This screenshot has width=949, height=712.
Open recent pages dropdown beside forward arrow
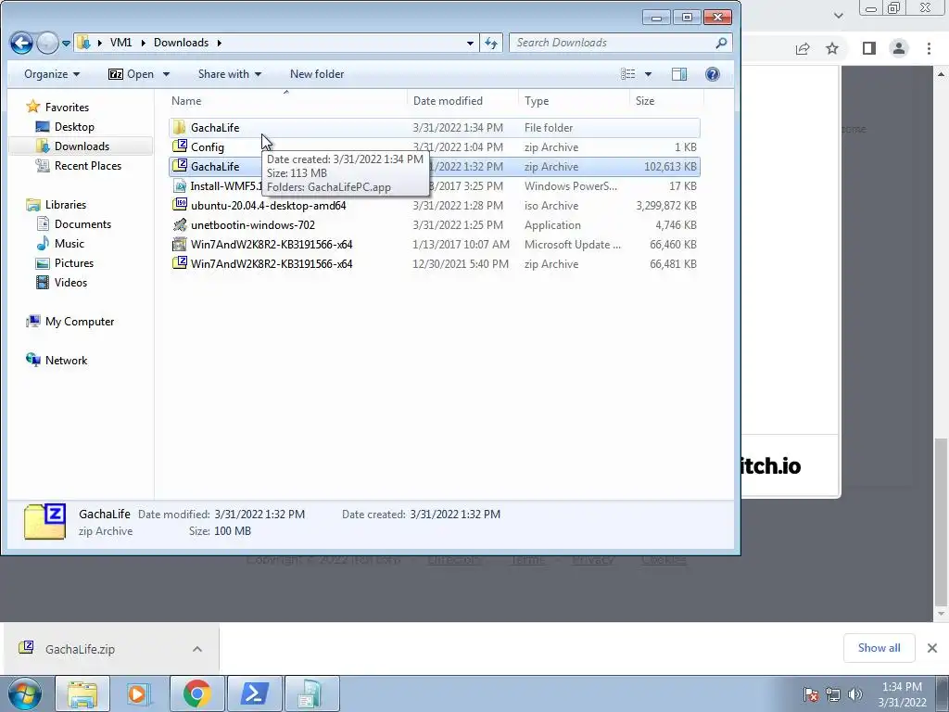coord(66,43)
